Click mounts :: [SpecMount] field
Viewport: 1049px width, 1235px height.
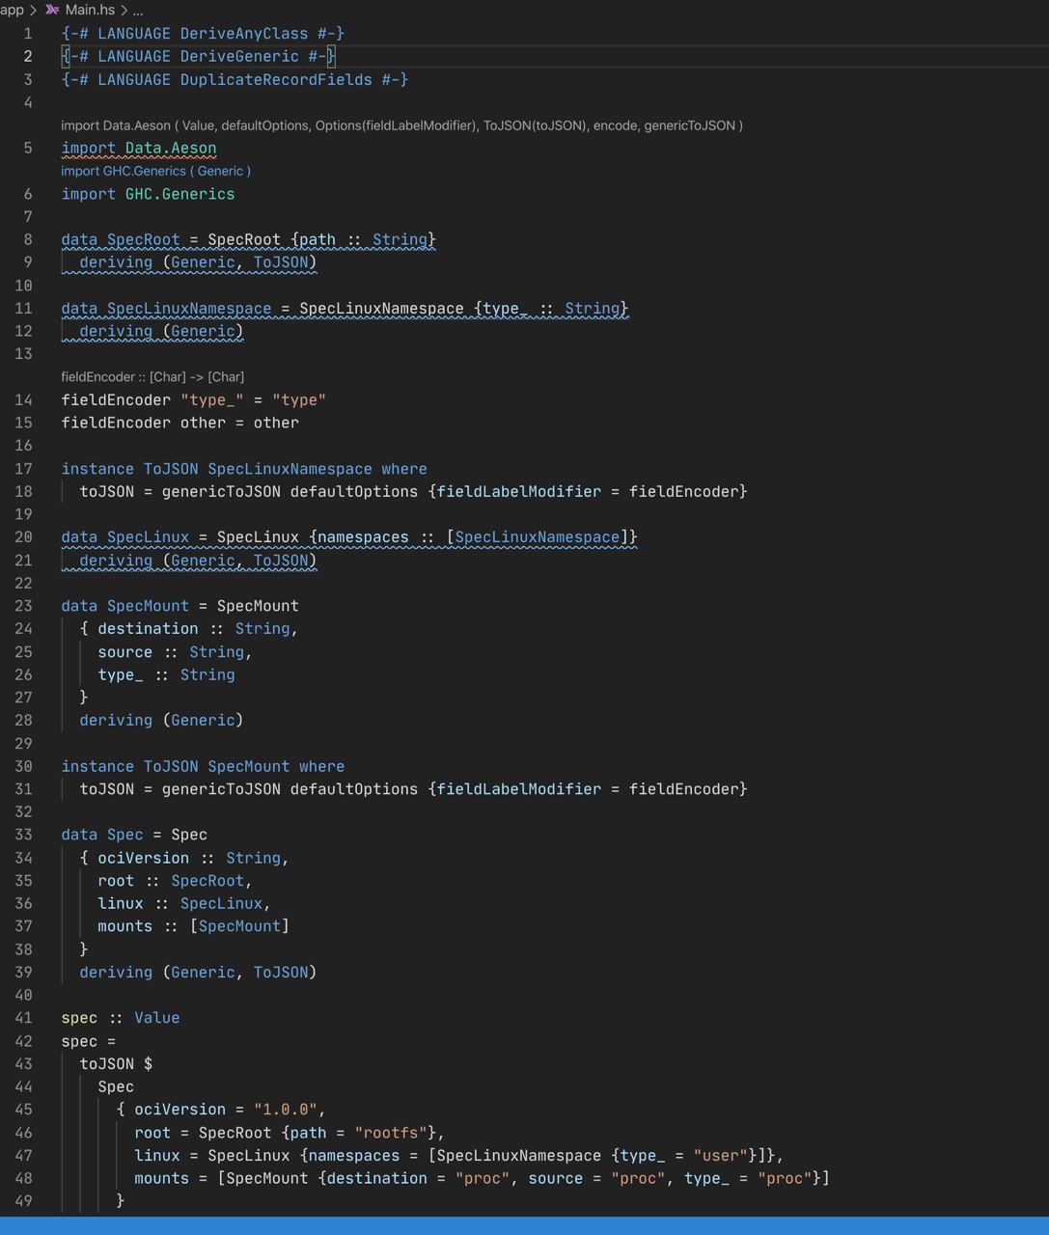point(193,927)
